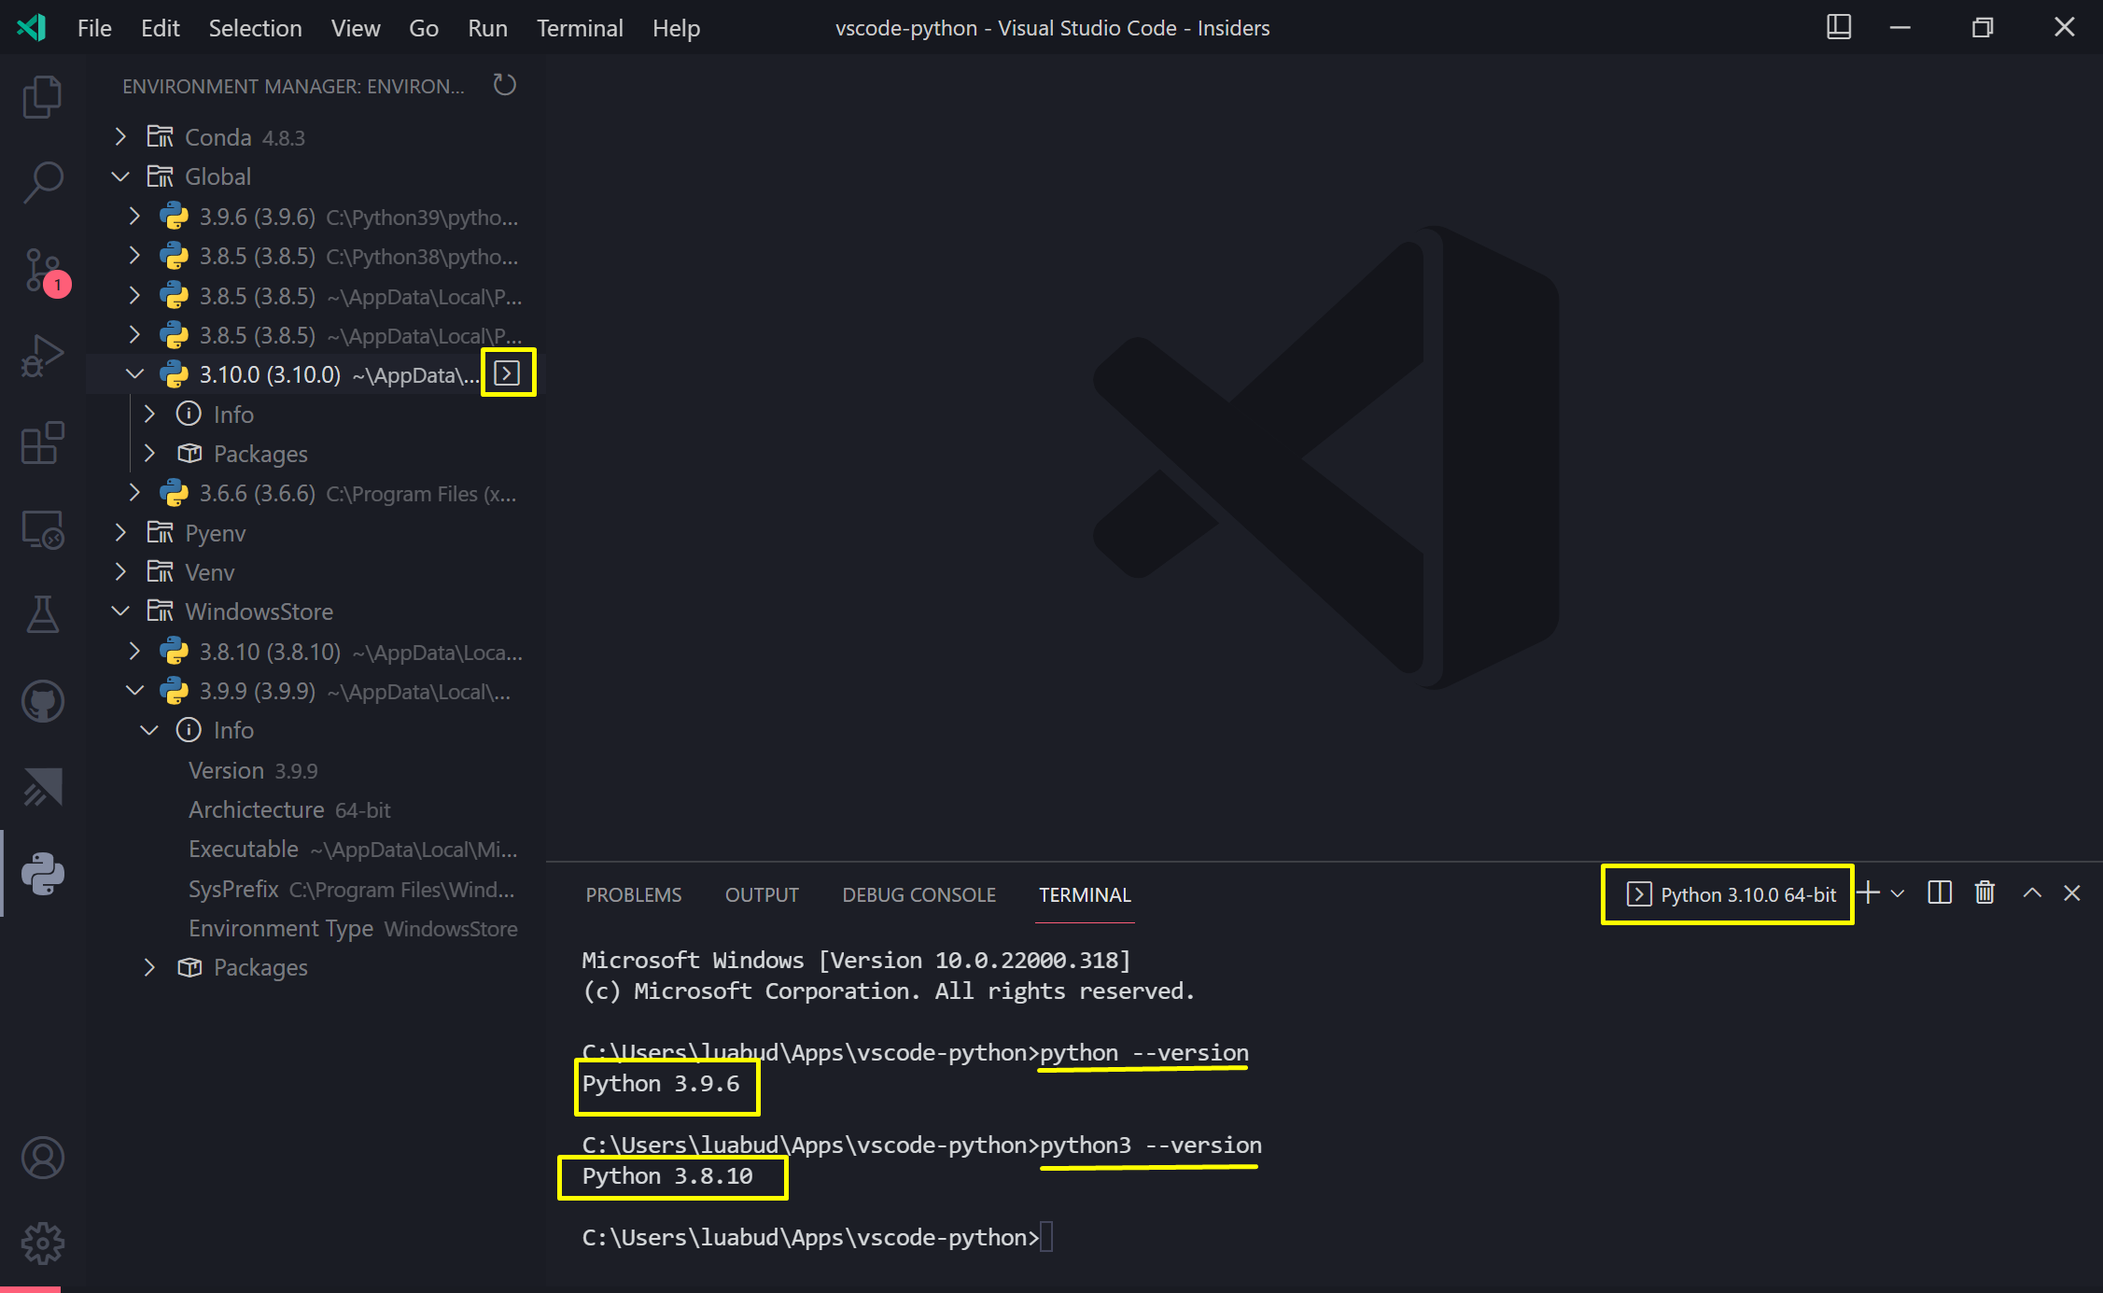2103x1293 pixels.
Task: Expand the Pyenv group
Action: pyautogui.click(x=119, y=533)
